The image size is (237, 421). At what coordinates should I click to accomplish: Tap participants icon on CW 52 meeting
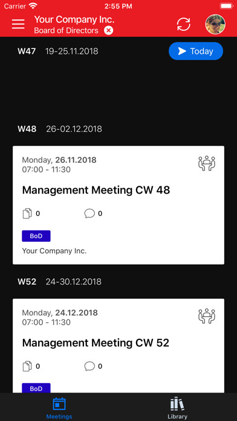[x=207, y=316]
